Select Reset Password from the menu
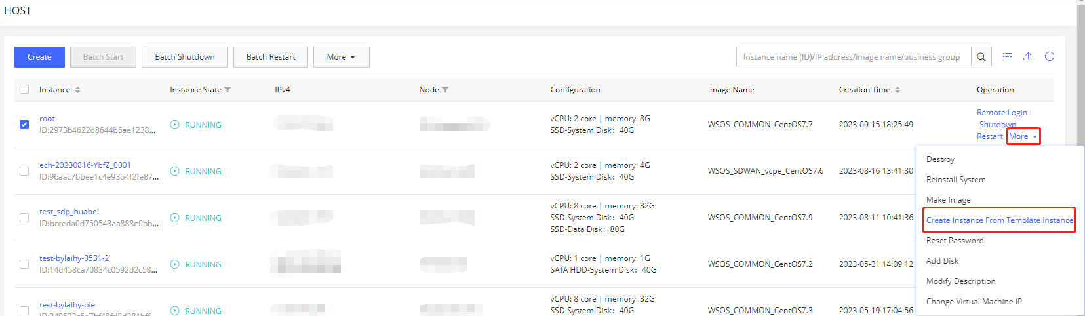This screenshot has height=316, width=1085. pyautogui.click(x=955, y=241)
